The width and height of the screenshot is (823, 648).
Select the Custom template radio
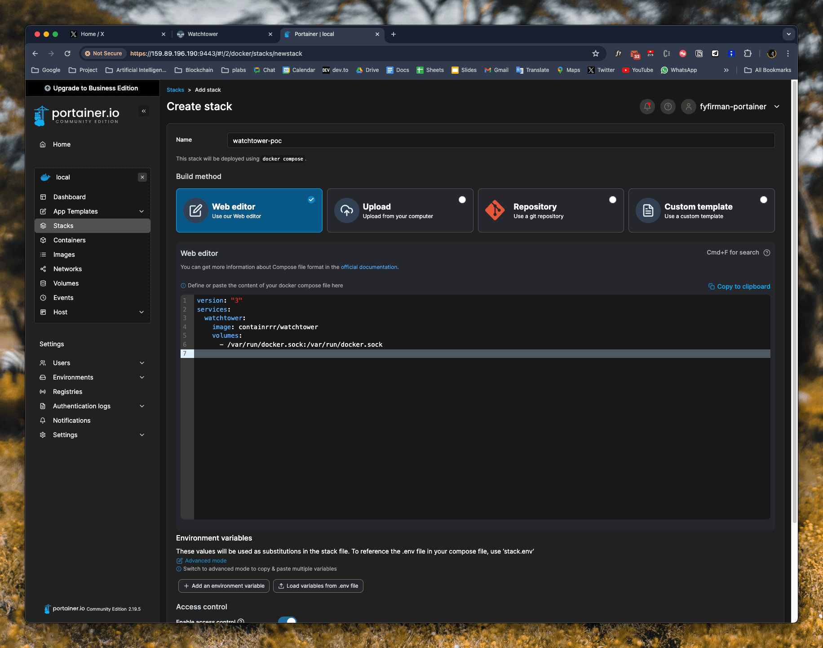coord(764,200)
